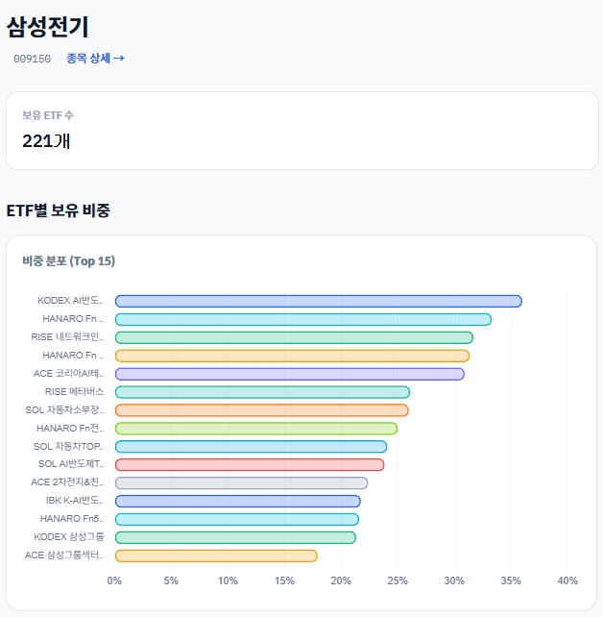Viewport: 603px width, 617px height.
Task: Click the 20% axis tick
Action: click(341, 580)
